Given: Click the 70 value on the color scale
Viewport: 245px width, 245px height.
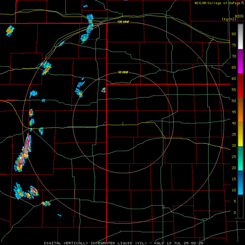Looking at the screenshot, I should pos(234,56).
